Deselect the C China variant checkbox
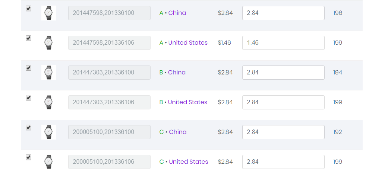385x179 pixels. click(x=28, y=128)
